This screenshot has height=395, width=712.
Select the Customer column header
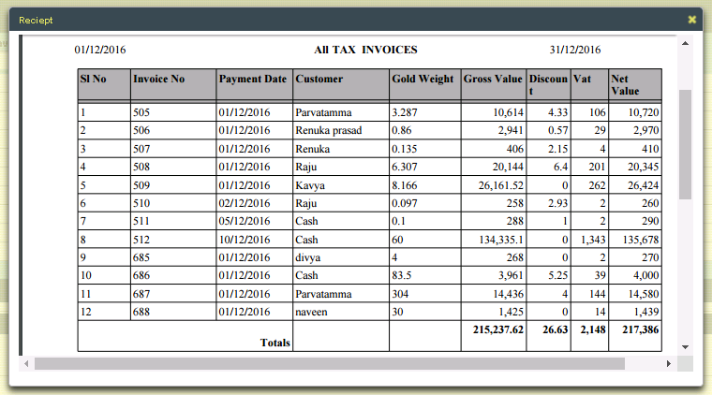tap(319, 80)
